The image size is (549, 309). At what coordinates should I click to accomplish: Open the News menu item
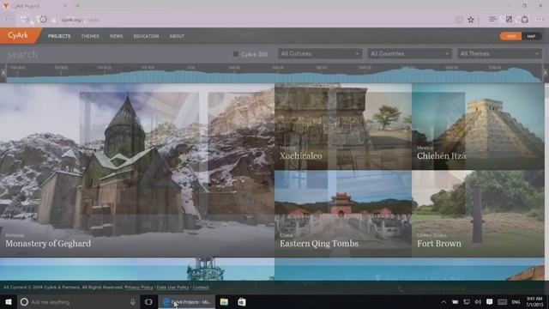point(117,36)
